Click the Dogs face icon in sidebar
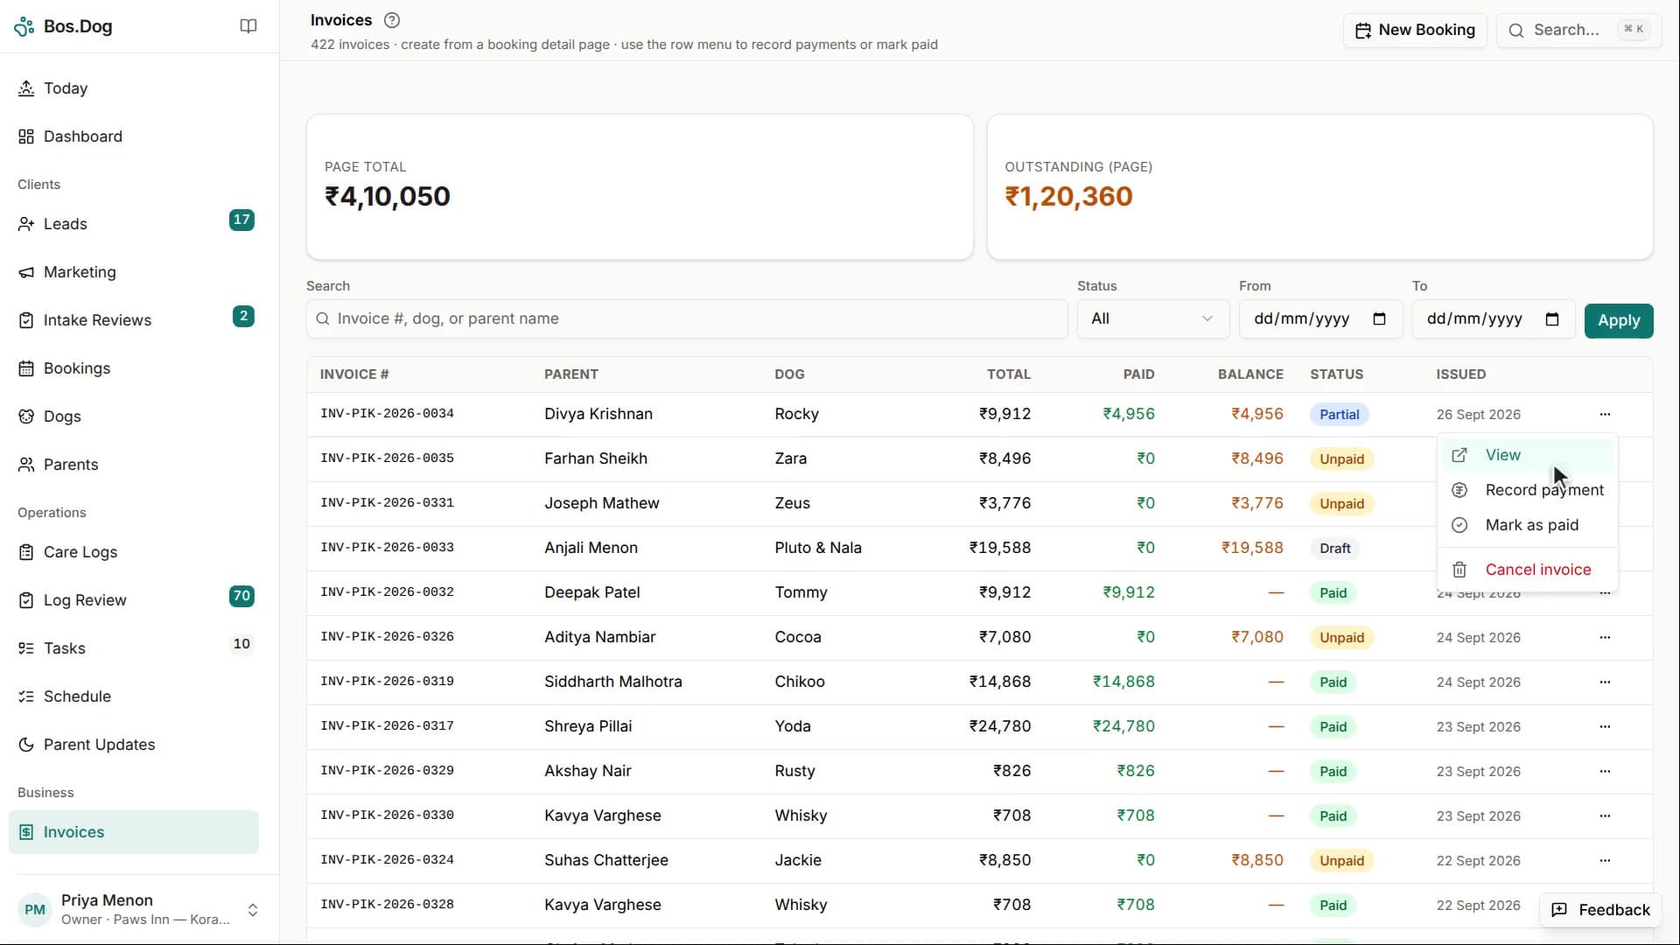 click(x=26, y=416)
